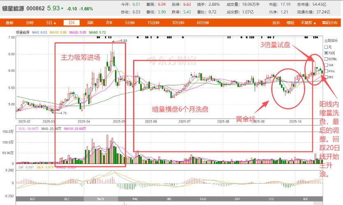Click the 成交额 1.07亿 turnover amount
The width and height of the screenshot is (343, 205).
coord(240,12)
